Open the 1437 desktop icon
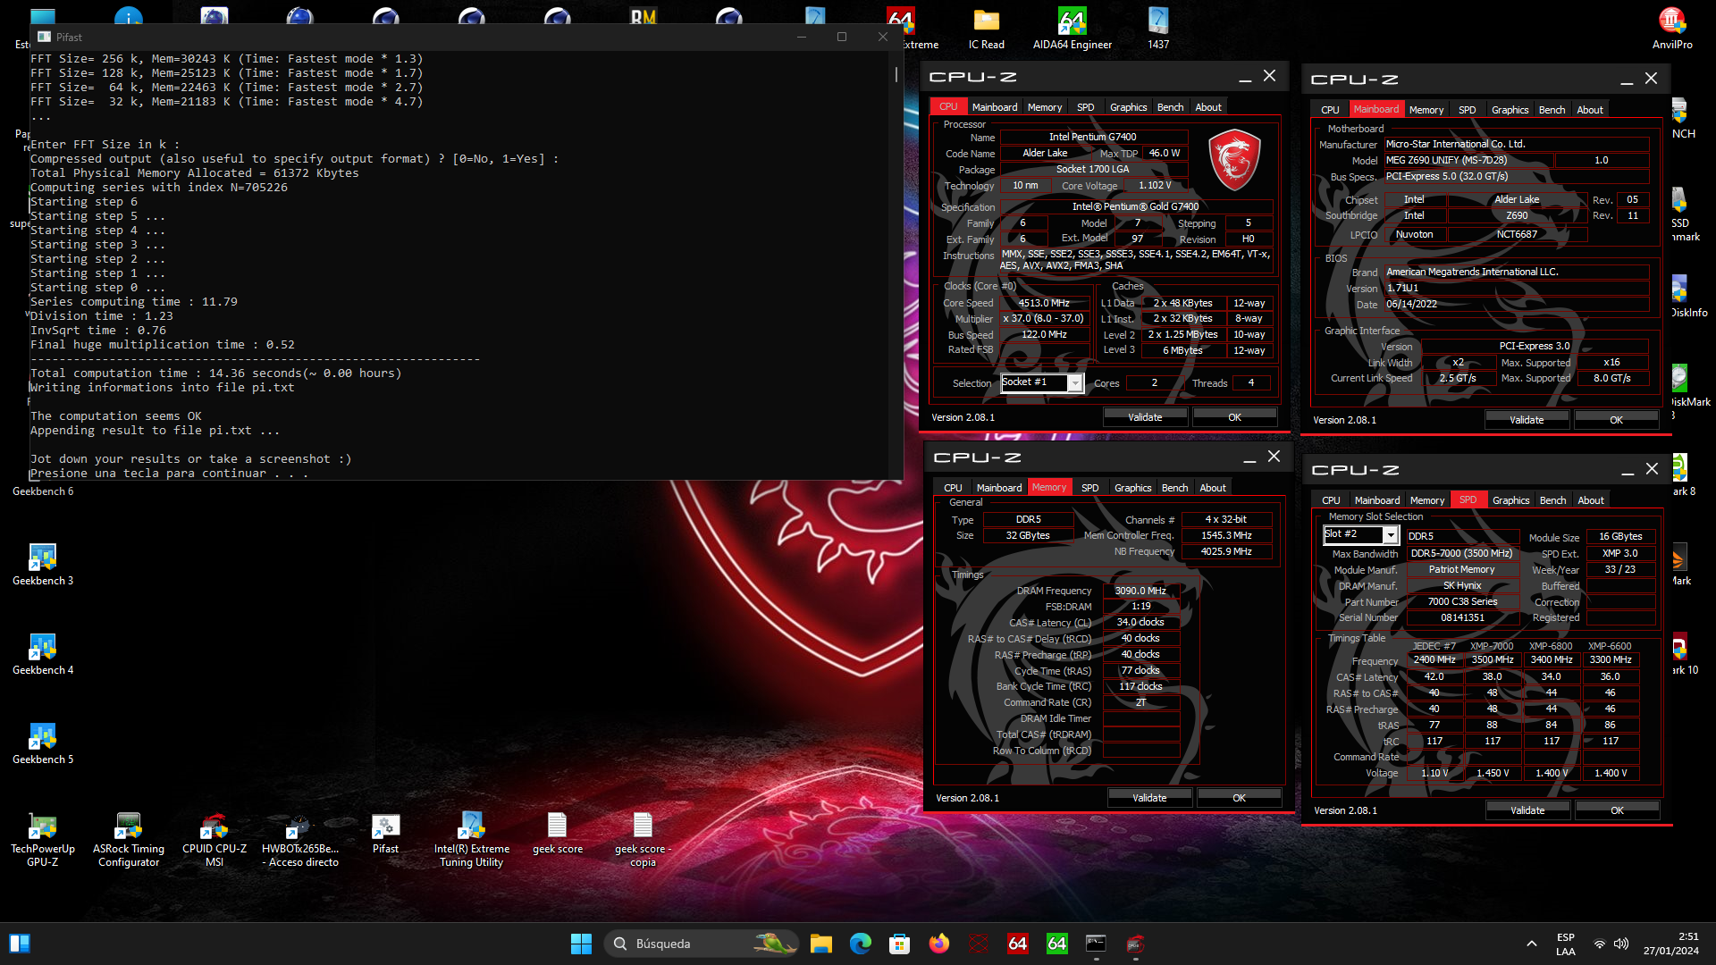The width and height of the screenshot is (1716, 965). tap(1158, 29)
